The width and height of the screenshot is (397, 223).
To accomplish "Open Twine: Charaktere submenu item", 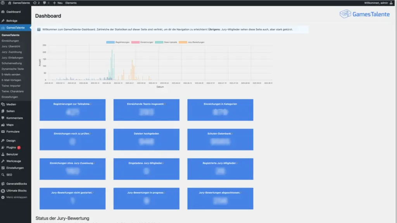I will [13, 91].
